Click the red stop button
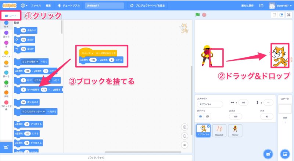294x161 pixels. coord(204,15)
